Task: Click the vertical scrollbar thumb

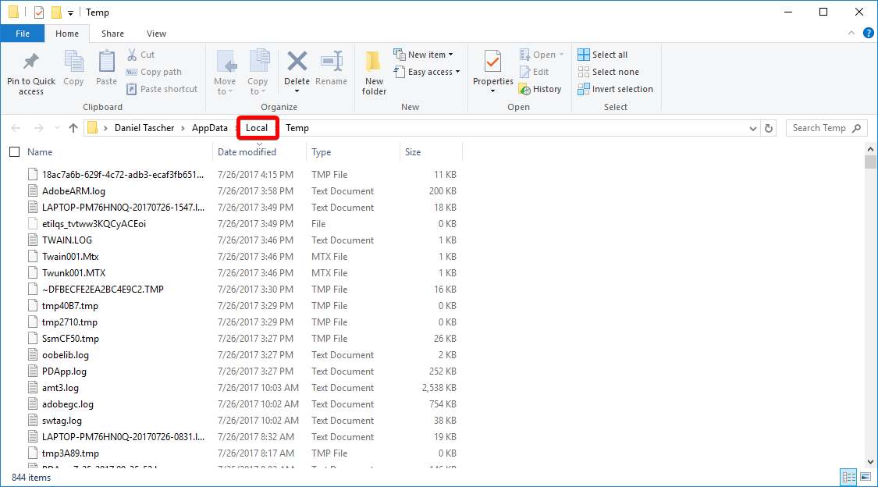Action: [870, 162]
